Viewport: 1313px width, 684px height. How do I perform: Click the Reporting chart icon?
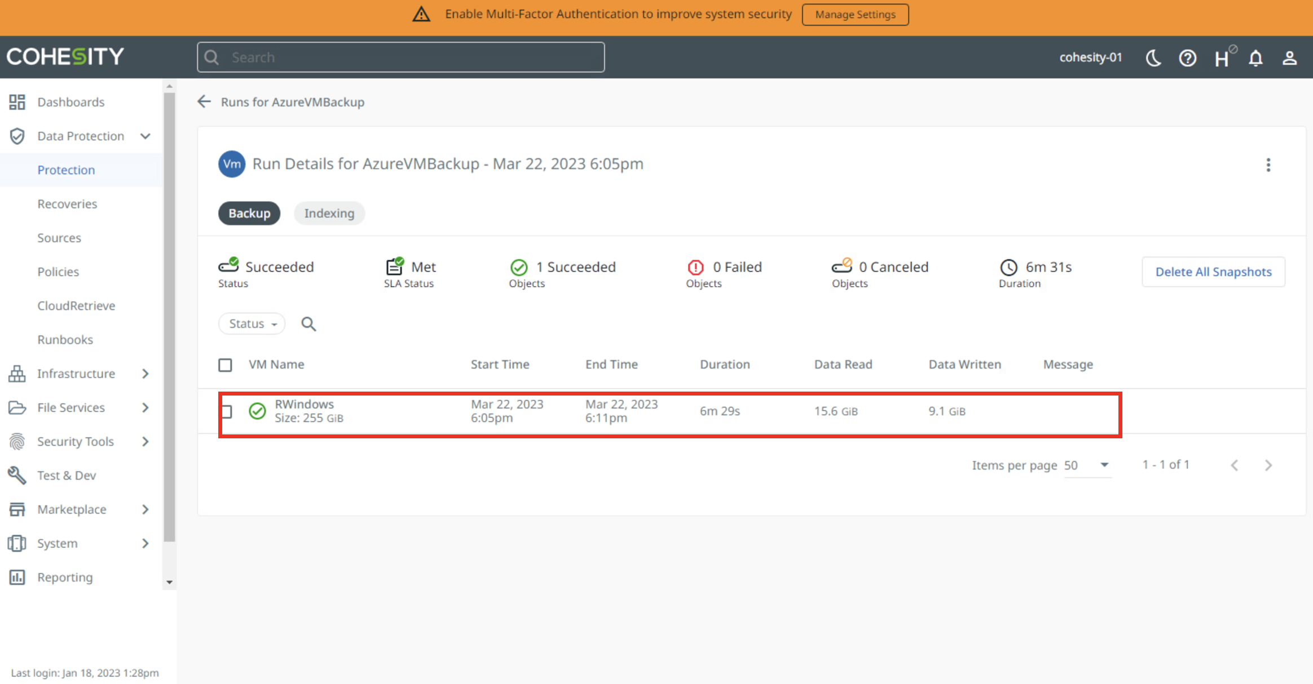click(x=17, y=577)
